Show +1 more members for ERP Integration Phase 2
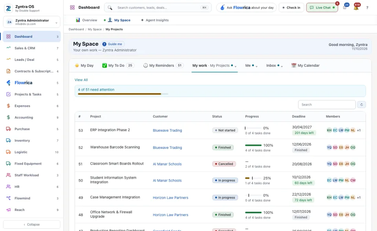 pyautogui.click(x=359, y=130)
